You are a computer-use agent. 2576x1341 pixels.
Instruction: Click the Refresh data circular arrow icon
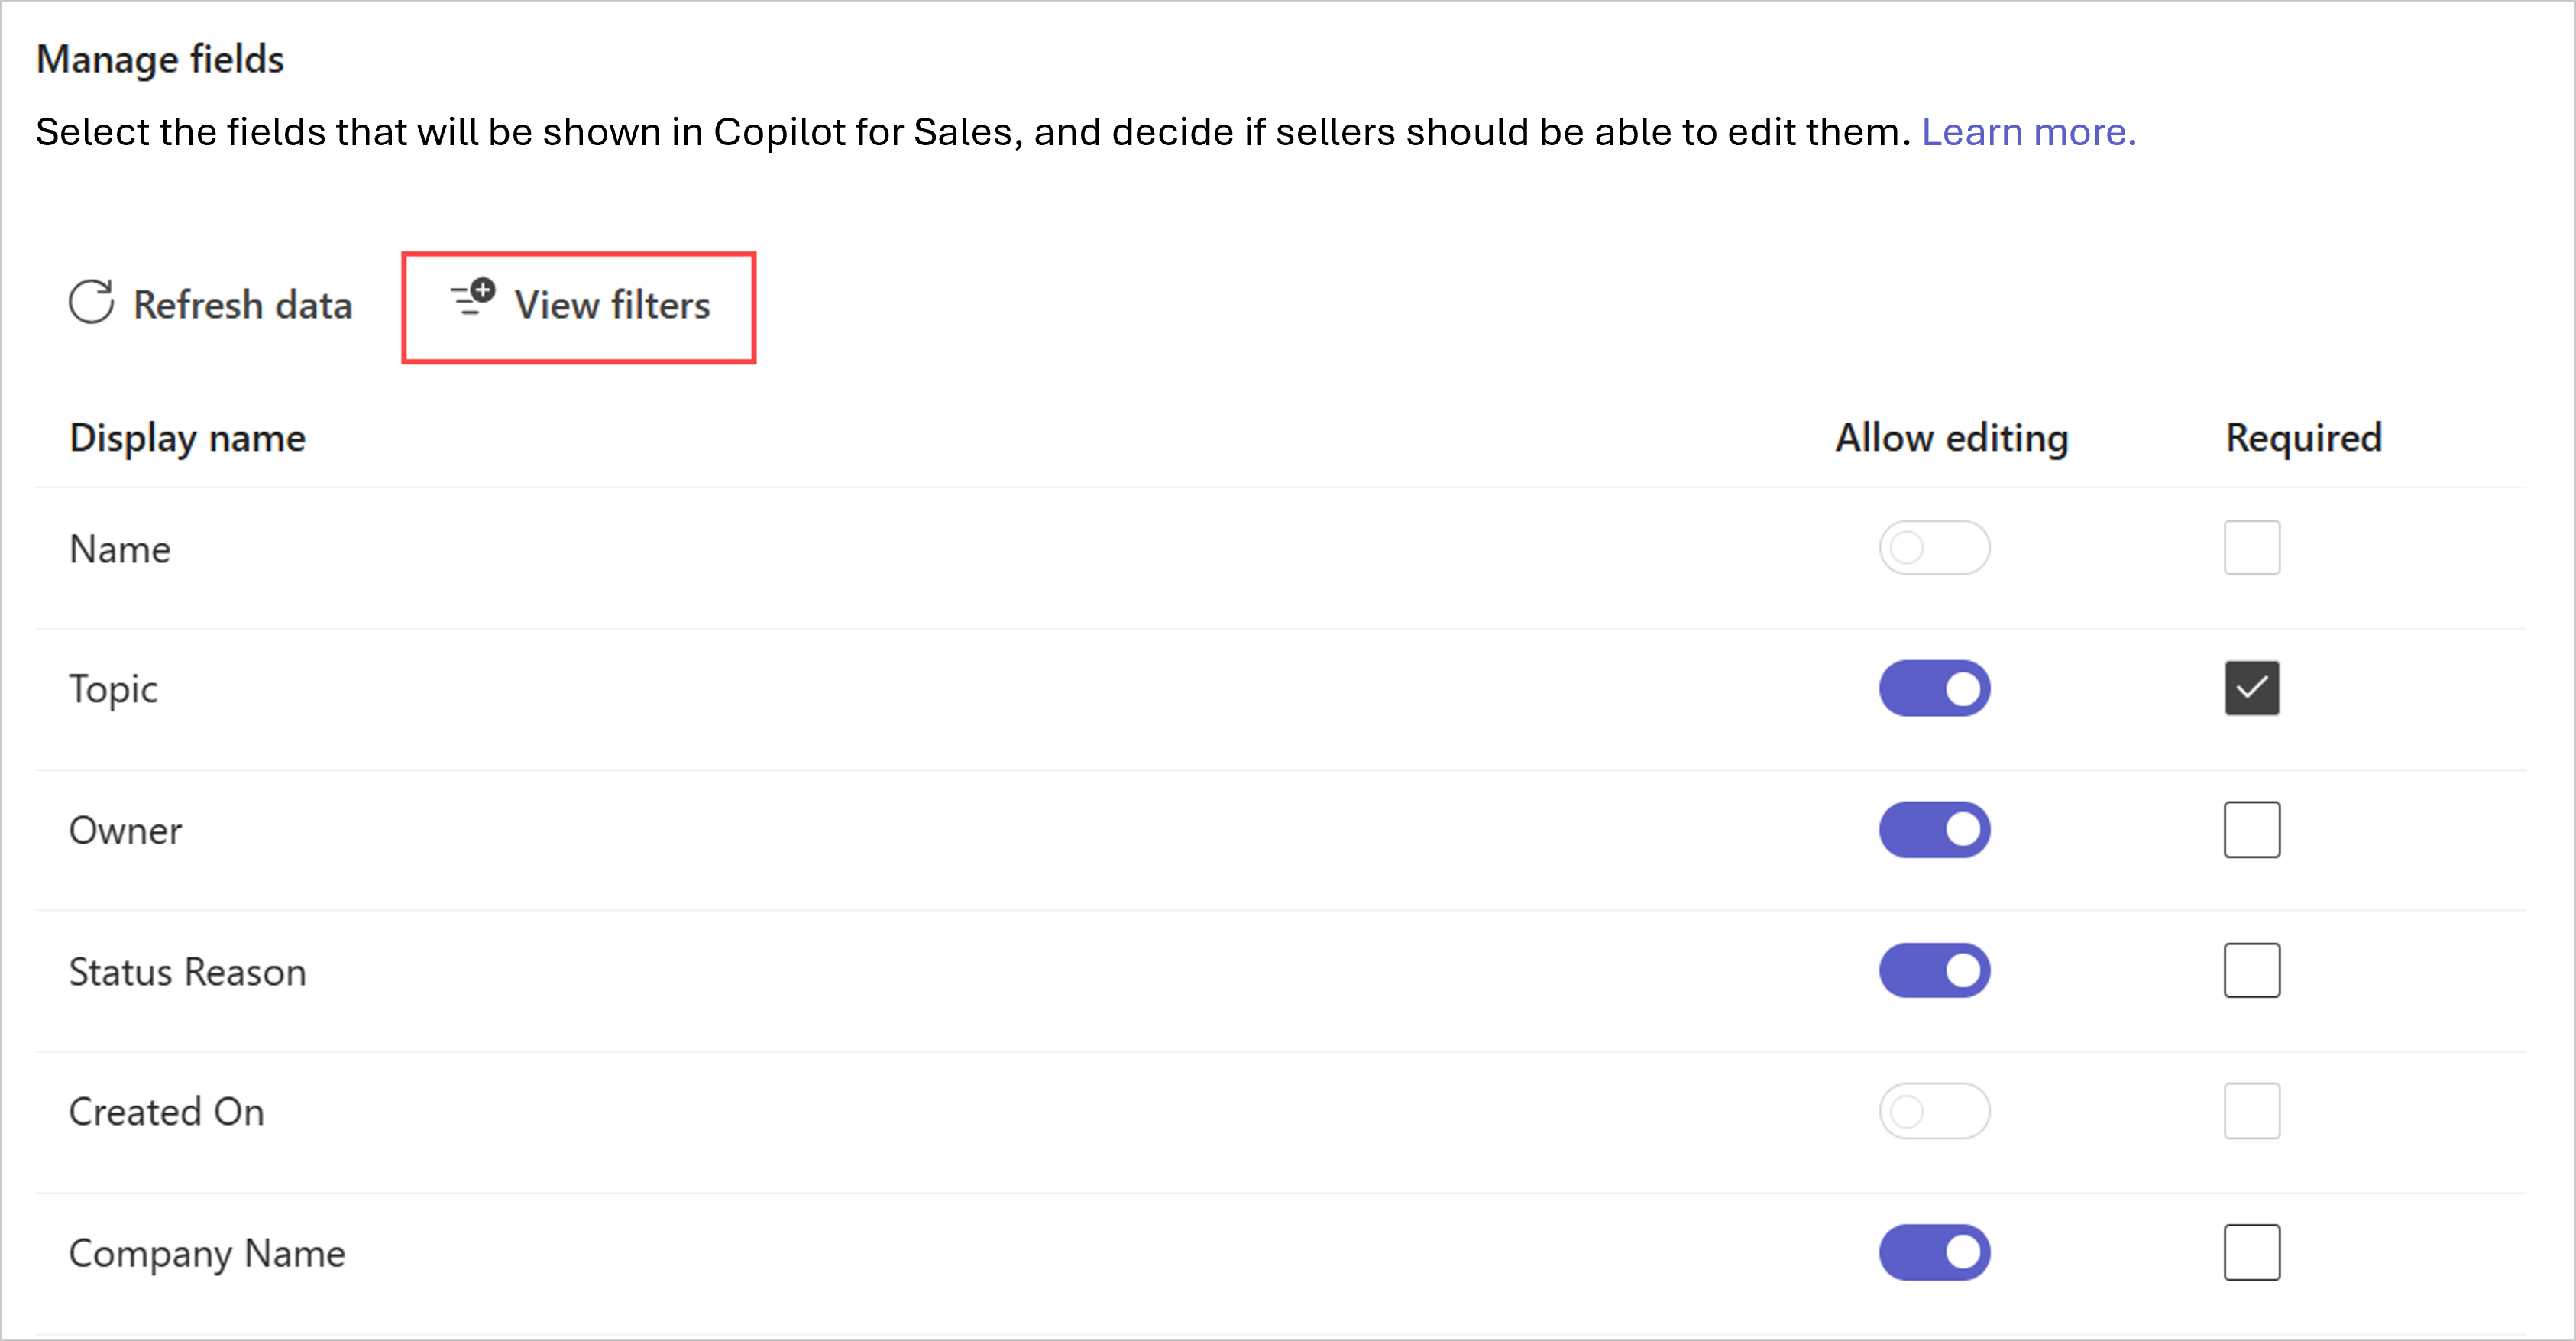point(91,303)
